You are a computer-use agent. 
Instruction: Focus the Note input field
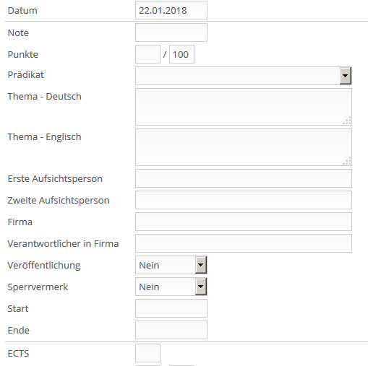tap(171, 32)
